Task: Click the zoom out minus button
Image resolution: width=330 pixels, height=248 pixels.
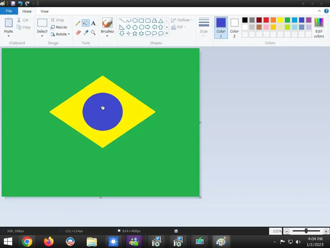Action: click(x=286, y=231)
